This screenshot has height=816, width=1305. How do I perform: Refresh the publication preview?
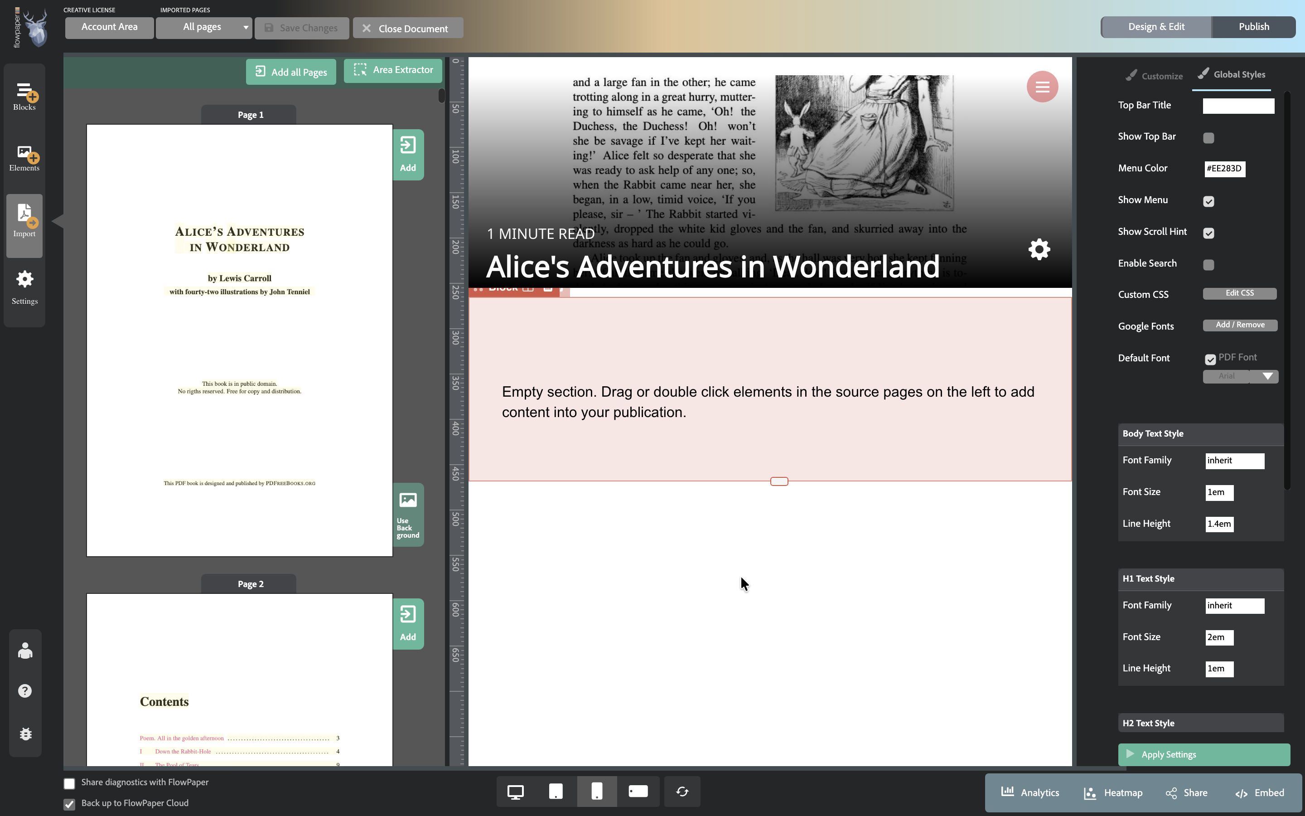681,791
